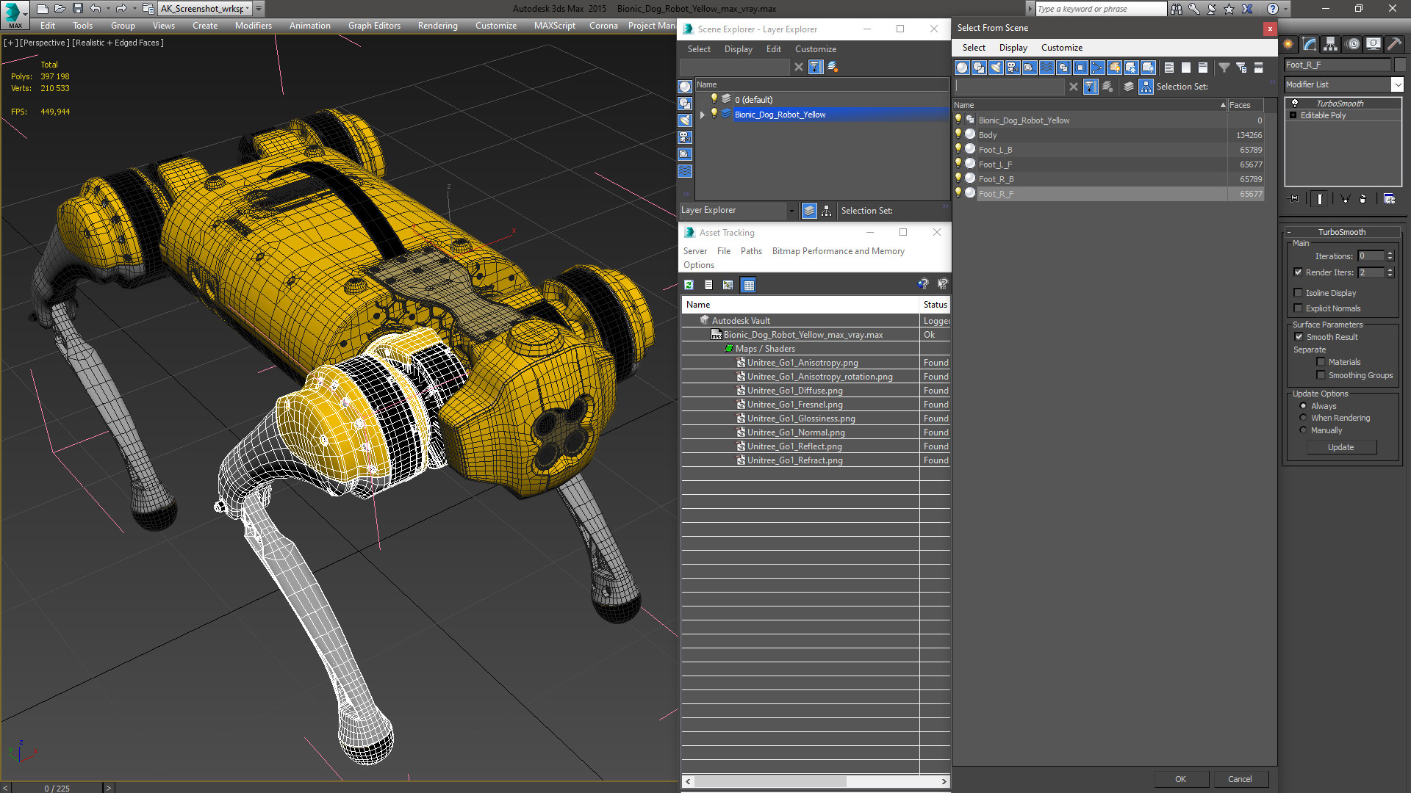Open the Hierarchy command panel tab
This screenshot has height=793, width=1411.
click(1331, 44)
